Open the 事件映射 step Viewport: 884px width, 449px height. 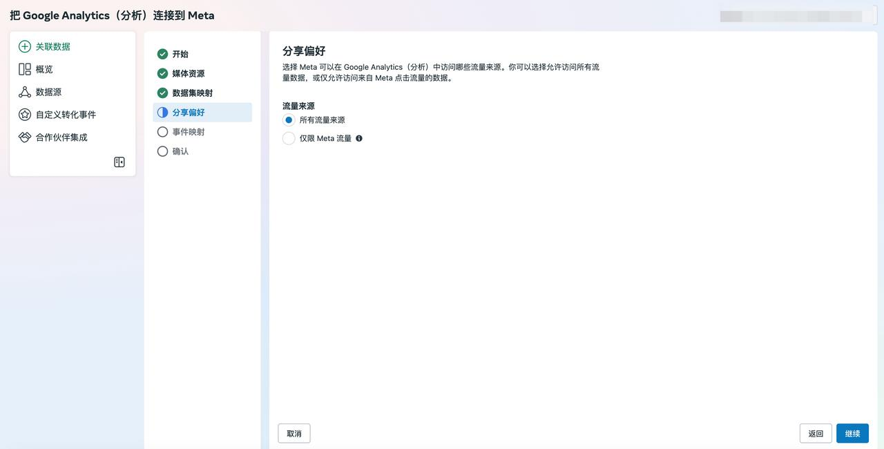click(x=189, y=132)
